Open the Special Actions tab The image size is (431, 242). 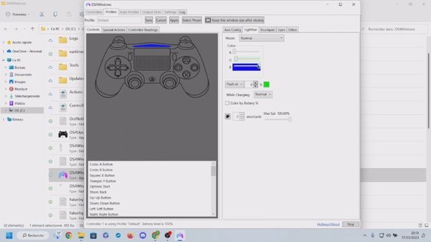click(x=114, y=30)
